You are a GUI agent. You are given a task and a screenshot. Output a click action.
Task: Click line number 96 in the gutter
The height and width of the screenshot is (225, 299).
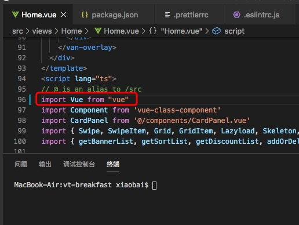(x=21, y=100)
